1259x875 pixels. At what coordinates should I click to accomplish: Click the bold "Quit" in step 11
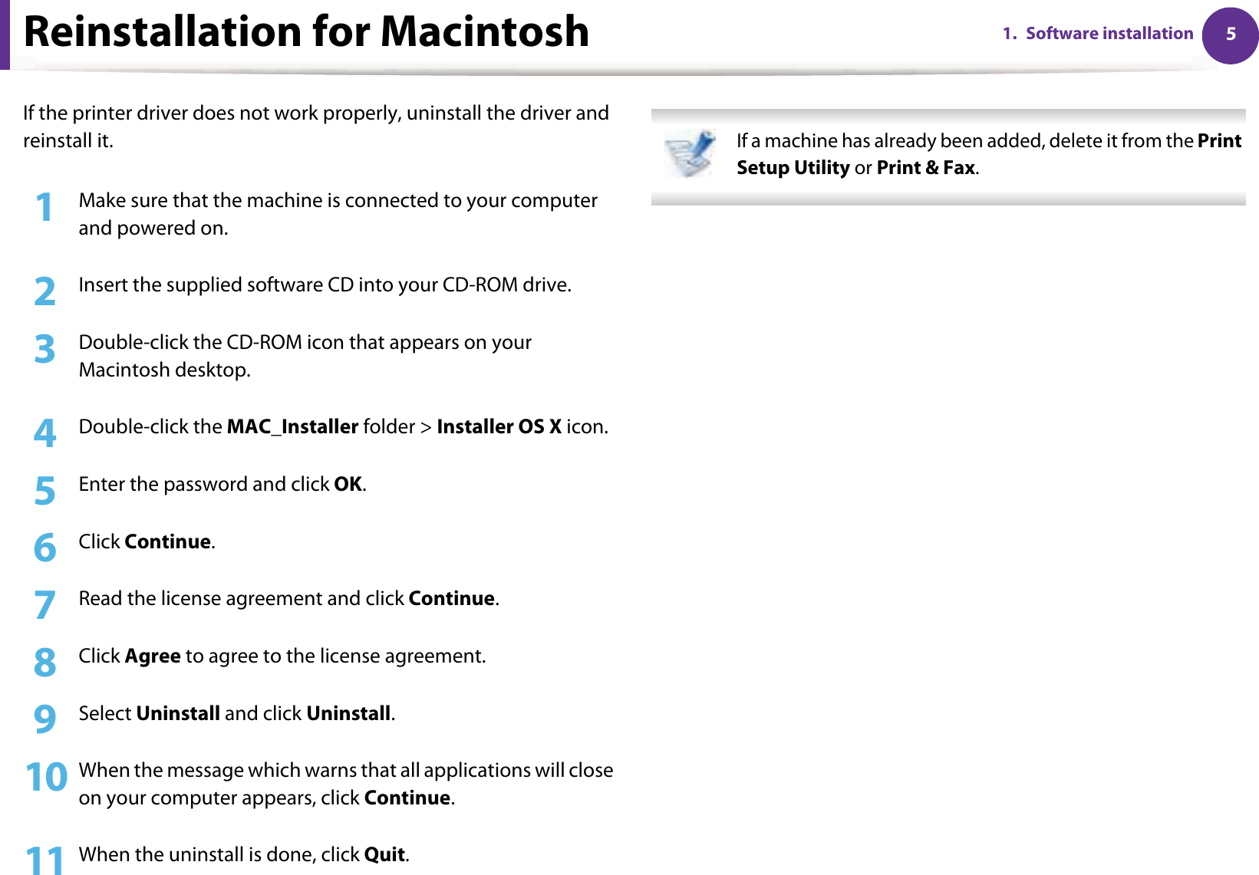pos(384,855)
